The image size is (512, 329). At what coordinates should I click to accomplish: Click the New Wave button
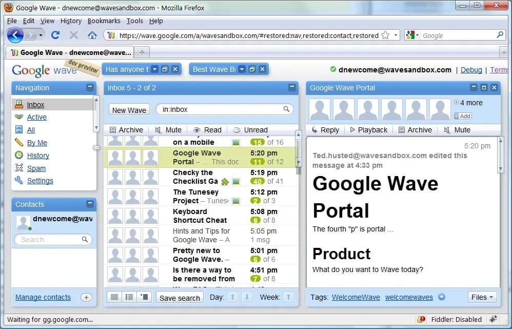tap(129, 110)
